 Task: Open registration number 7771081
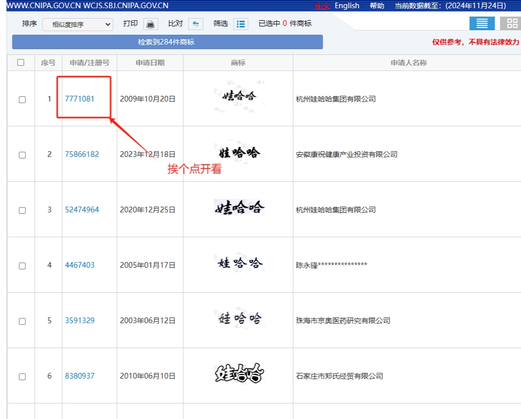[79, 99]
